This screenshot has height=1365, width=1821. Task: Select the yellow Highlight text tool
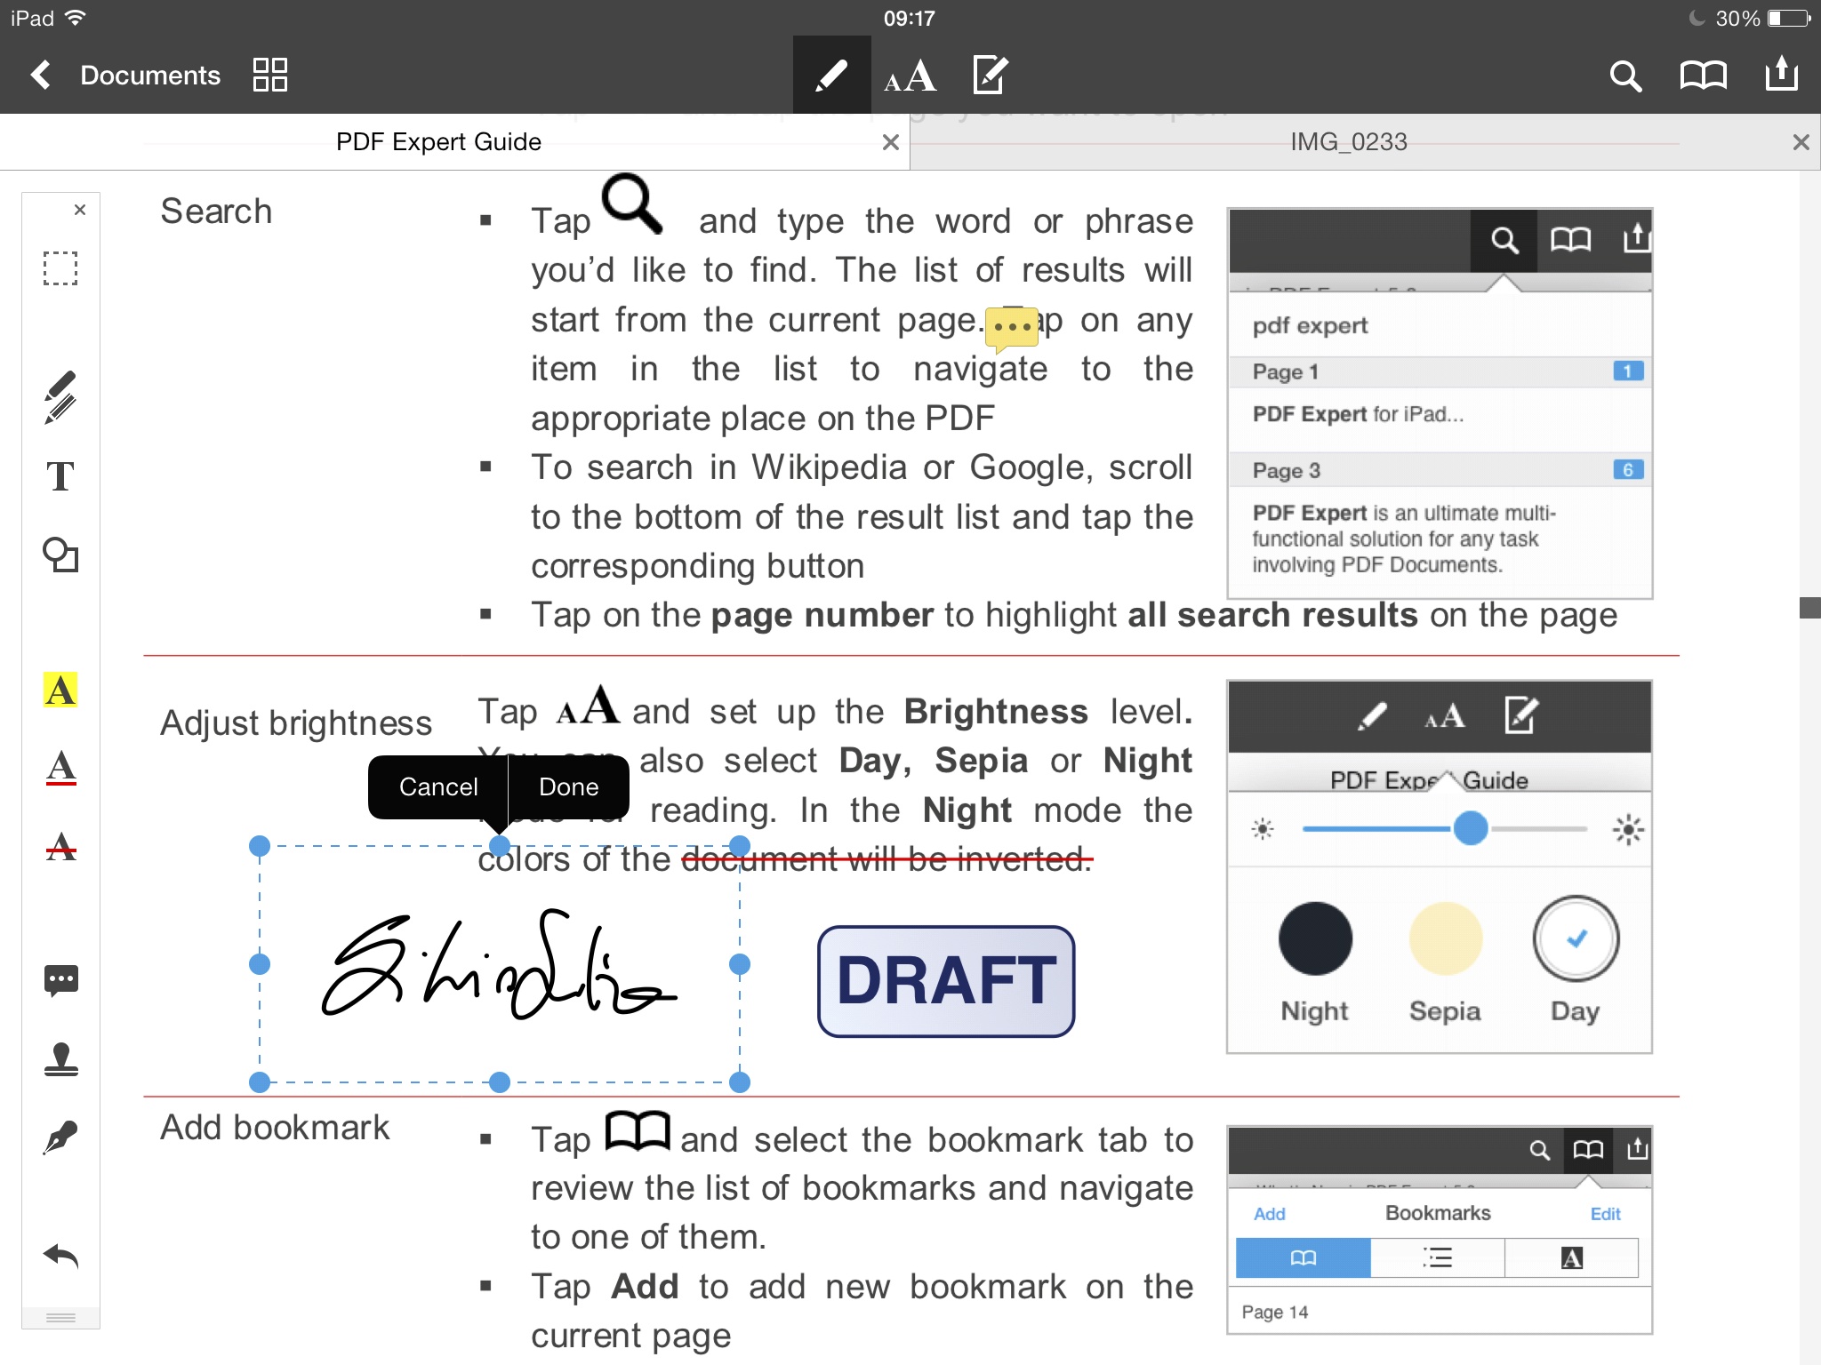[x=60, y=690]
